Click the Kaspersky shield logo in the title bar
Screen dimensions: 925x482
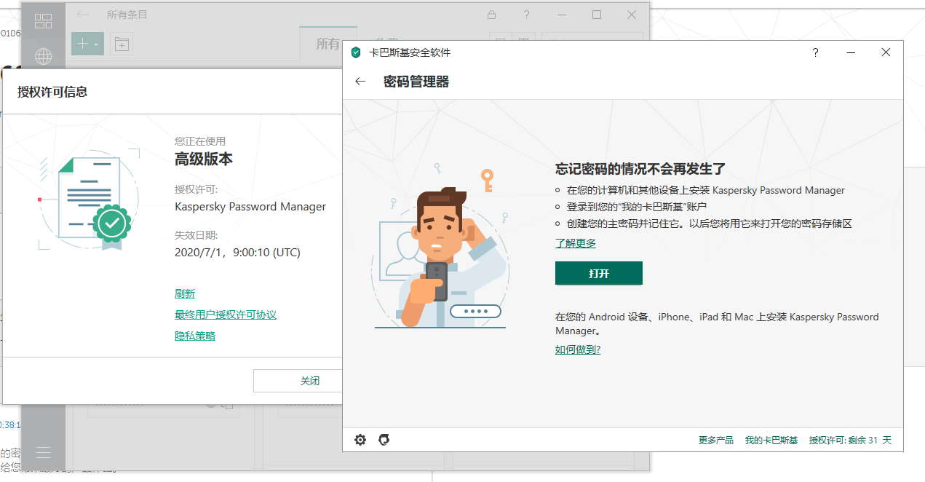tap(356, 52)
